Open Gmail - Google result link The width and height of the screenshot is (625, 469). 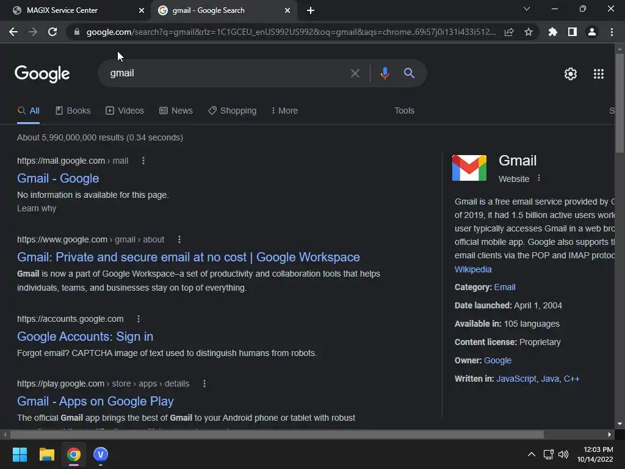(58, 178)
